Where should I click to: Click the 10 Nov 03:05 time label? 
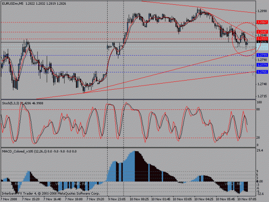(182, 199)
